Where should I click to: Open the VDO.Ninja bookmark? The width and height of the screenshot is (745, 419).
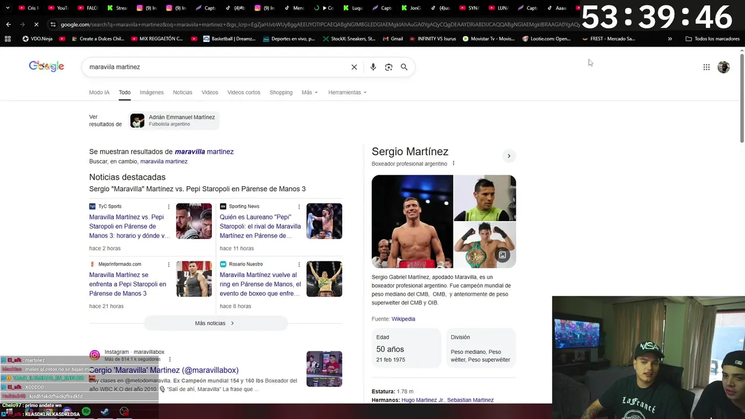37,39
